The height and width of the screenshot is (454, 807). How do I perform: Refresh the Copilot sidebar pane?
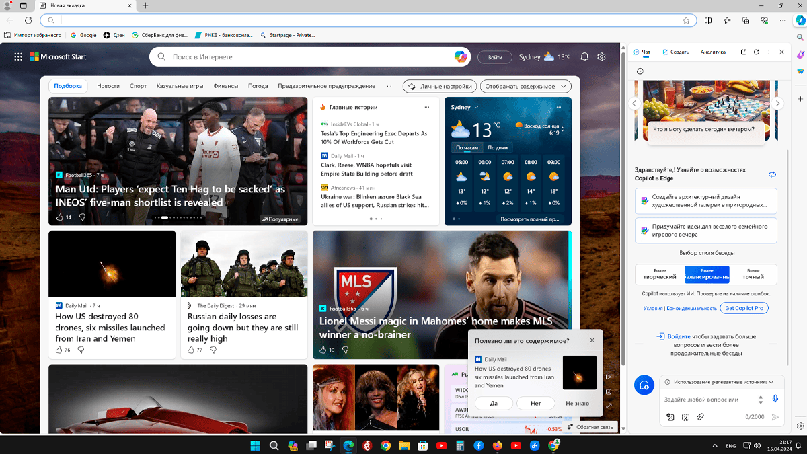point(757,52)
